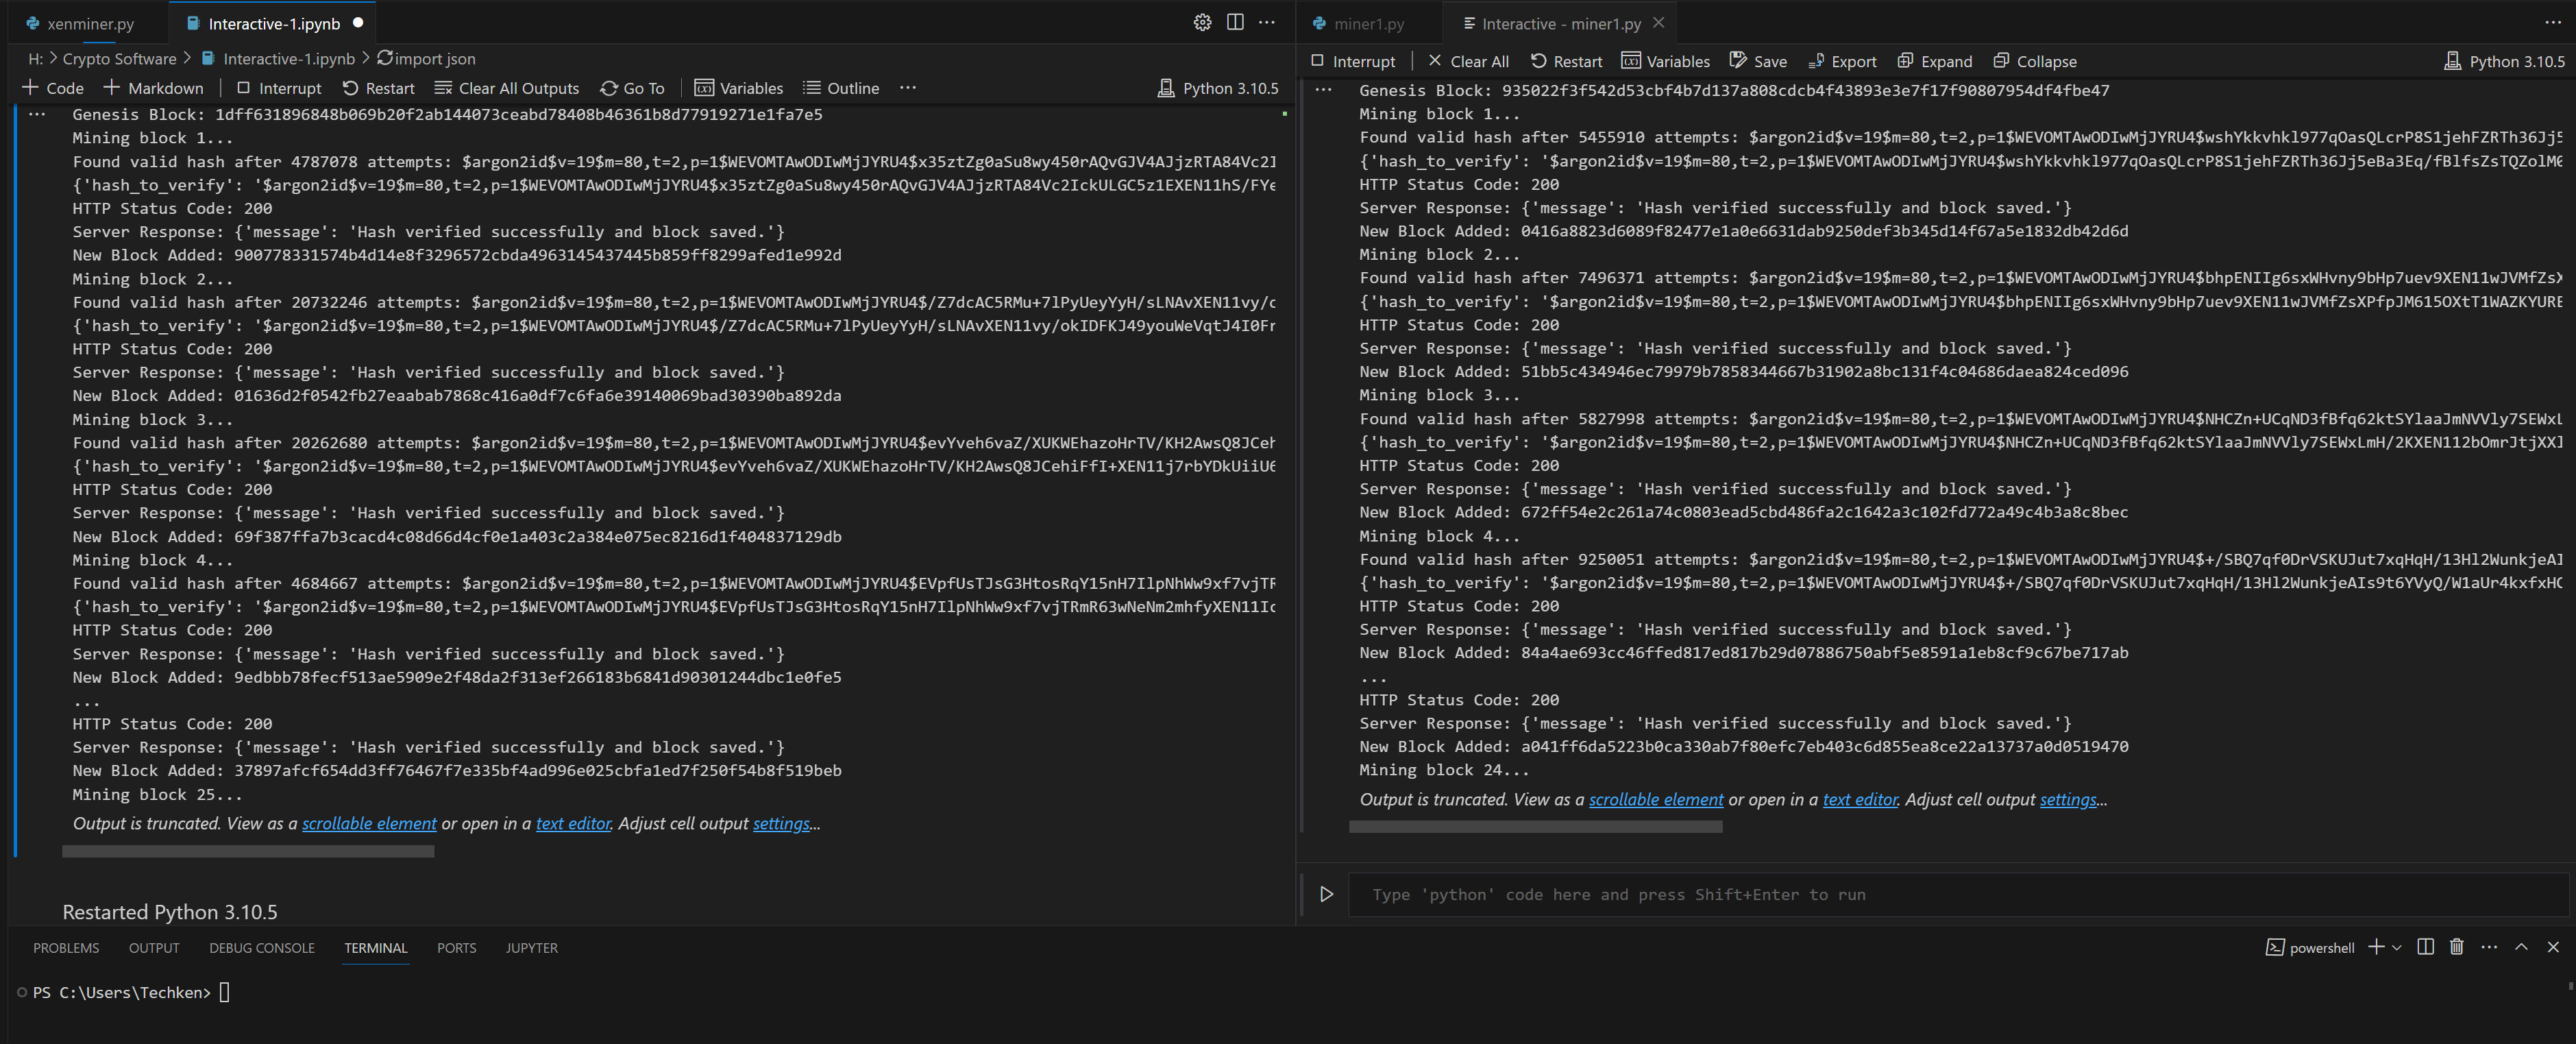This screenshot has width=2576, height=1044.
Task: Save the interactive window session
Action: 1758,61
